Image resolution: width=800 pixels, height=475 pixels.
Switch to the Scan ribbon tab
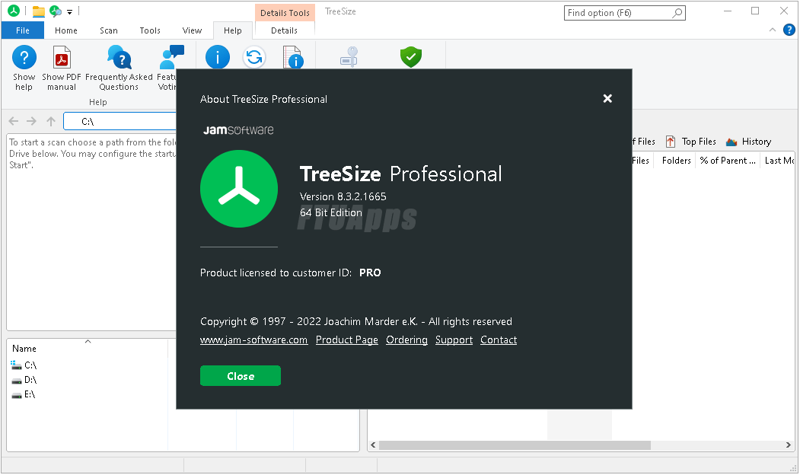tap(109, 30)
